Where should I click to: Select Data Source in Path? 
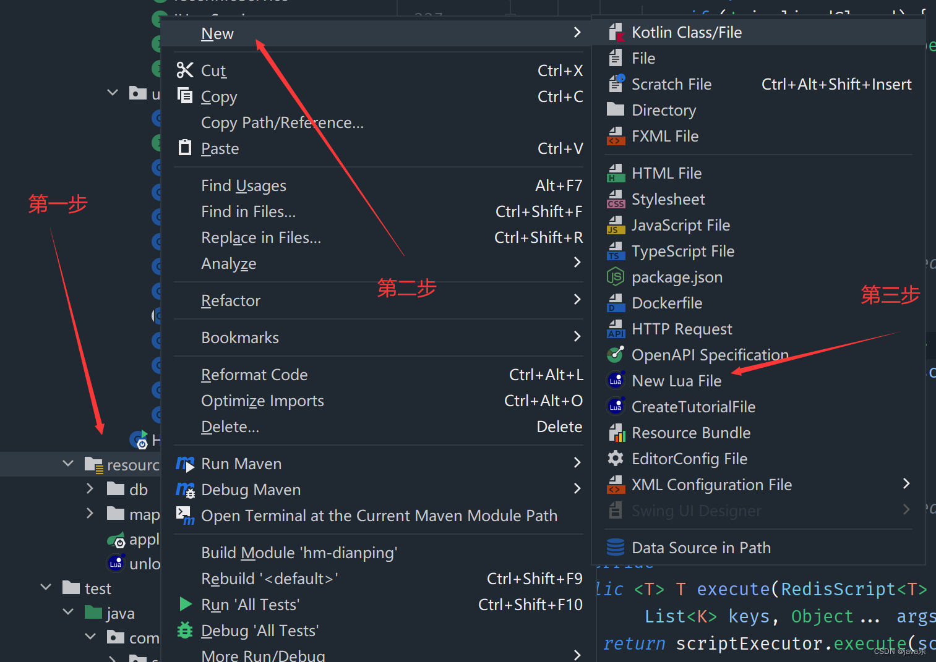(x=701, y=547)
